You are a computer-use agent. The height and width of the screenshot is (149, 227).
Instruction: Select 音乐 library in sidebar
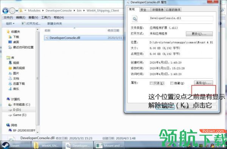pos(16,89)
